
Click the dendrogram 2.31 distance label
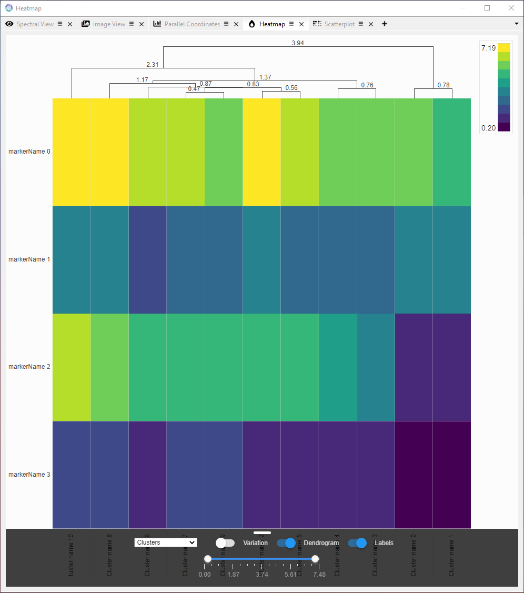[153, 65]
